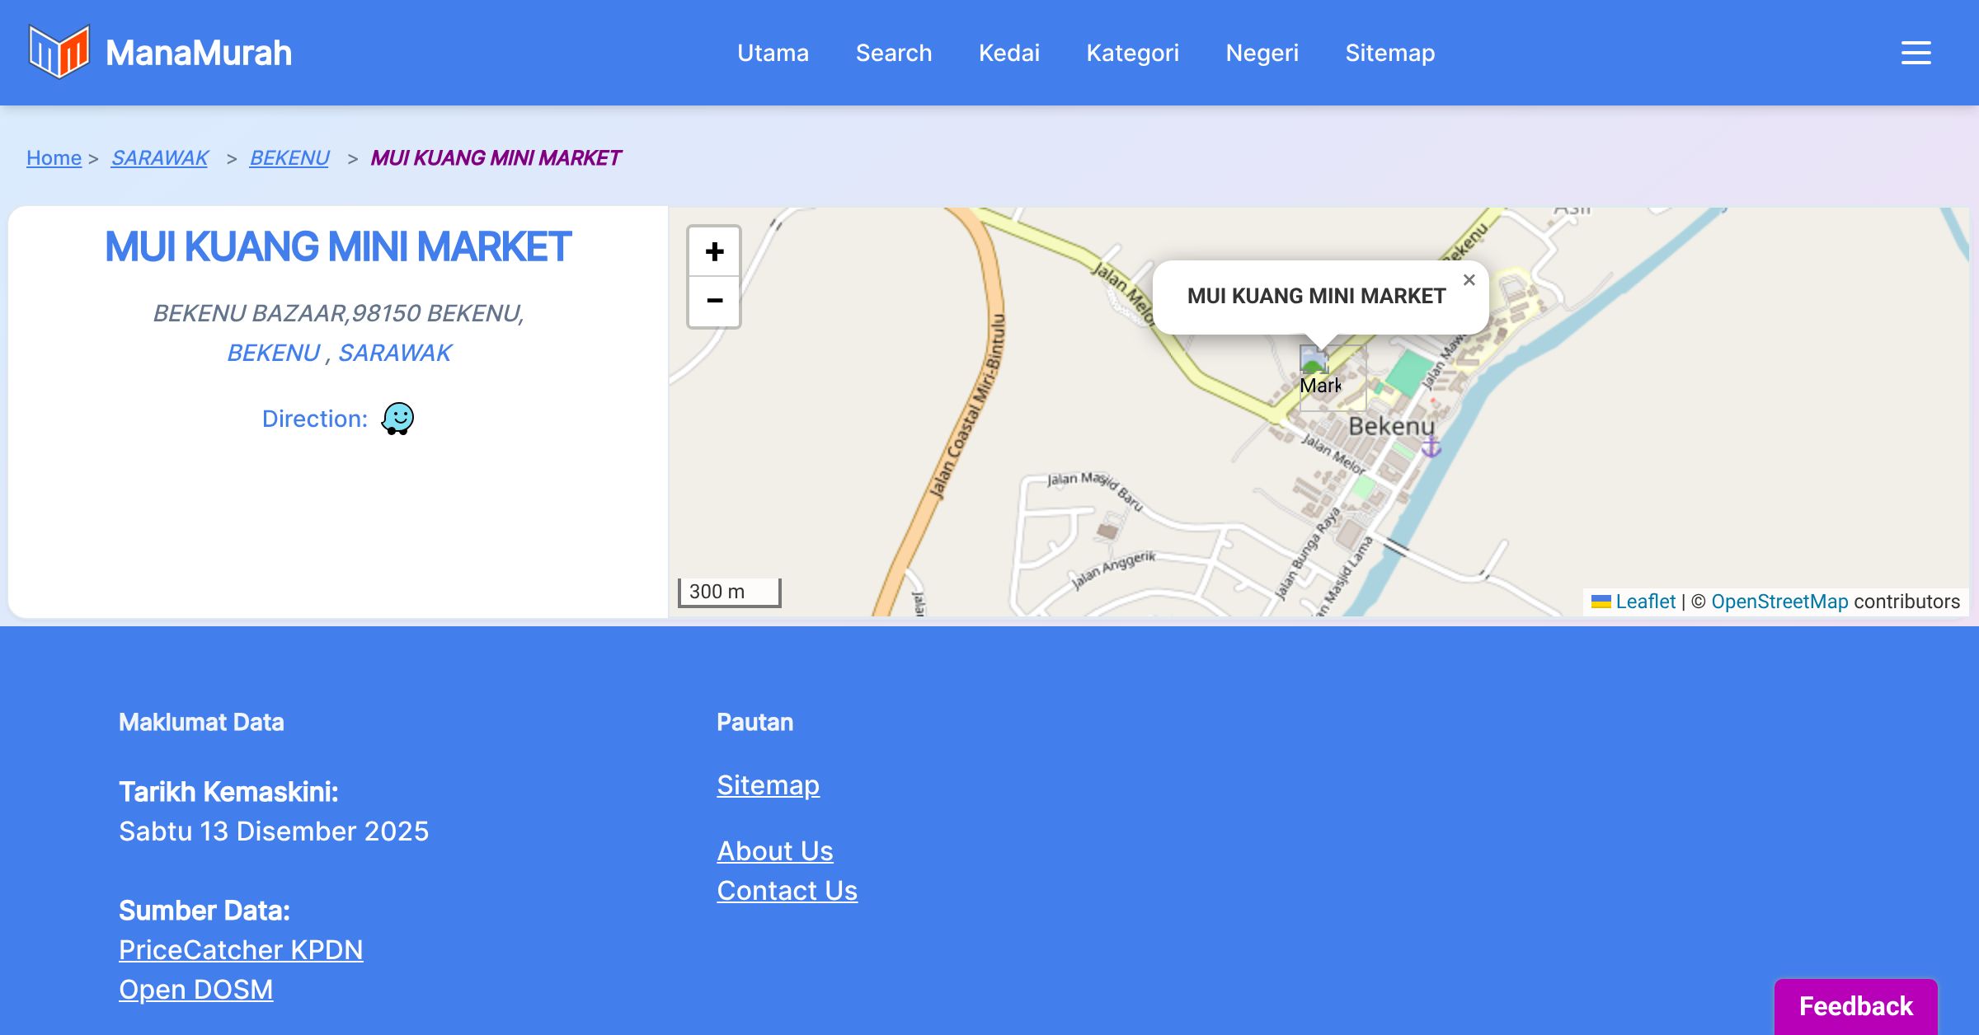
Task: Navigate to BEKENU breadcrumb
Action: point(289,157)
